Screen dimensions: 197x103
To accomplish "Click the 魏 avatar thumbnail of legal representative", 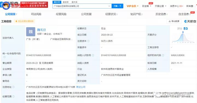I will (x=31, y=32).
